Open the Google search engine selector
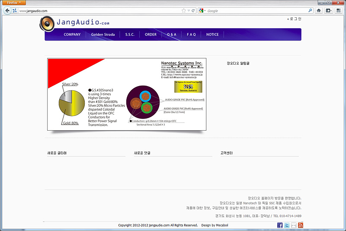The image size is (346, 231). 202,10
